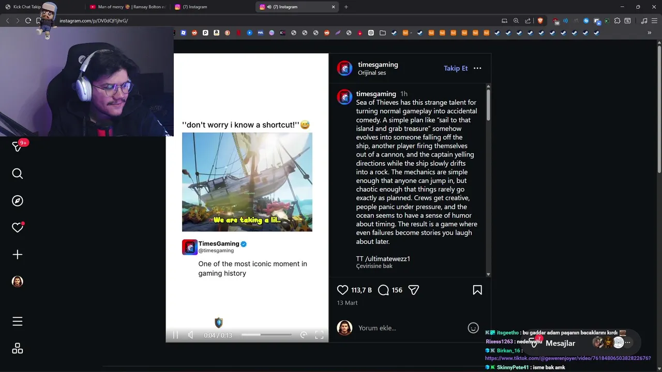
Task: Click the zoom magnifier in address bar
Action: (x=516, y=21)
